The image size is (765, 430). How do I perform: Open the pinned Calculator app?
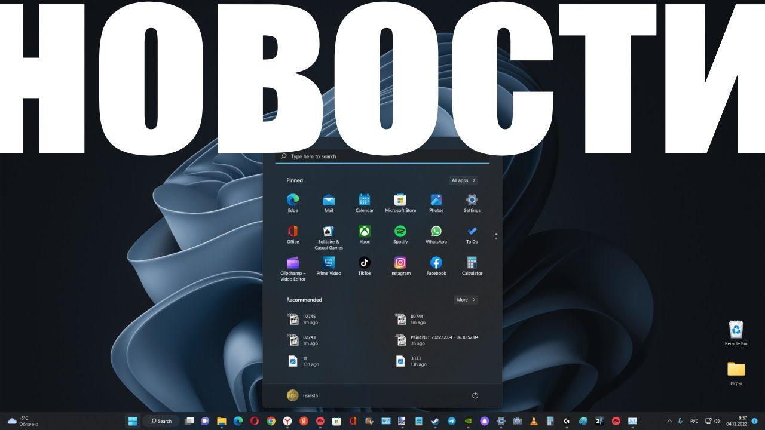[x=472, y=266]
